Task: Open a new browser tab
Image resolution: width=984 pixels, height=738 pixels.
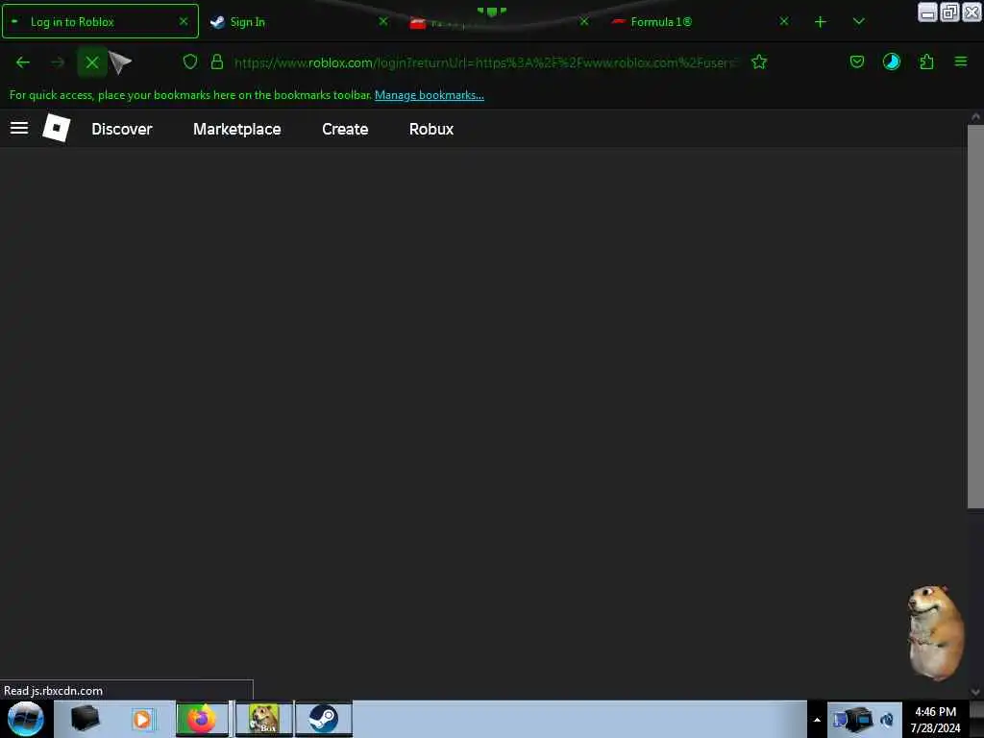Action: [x=821, y=22]
